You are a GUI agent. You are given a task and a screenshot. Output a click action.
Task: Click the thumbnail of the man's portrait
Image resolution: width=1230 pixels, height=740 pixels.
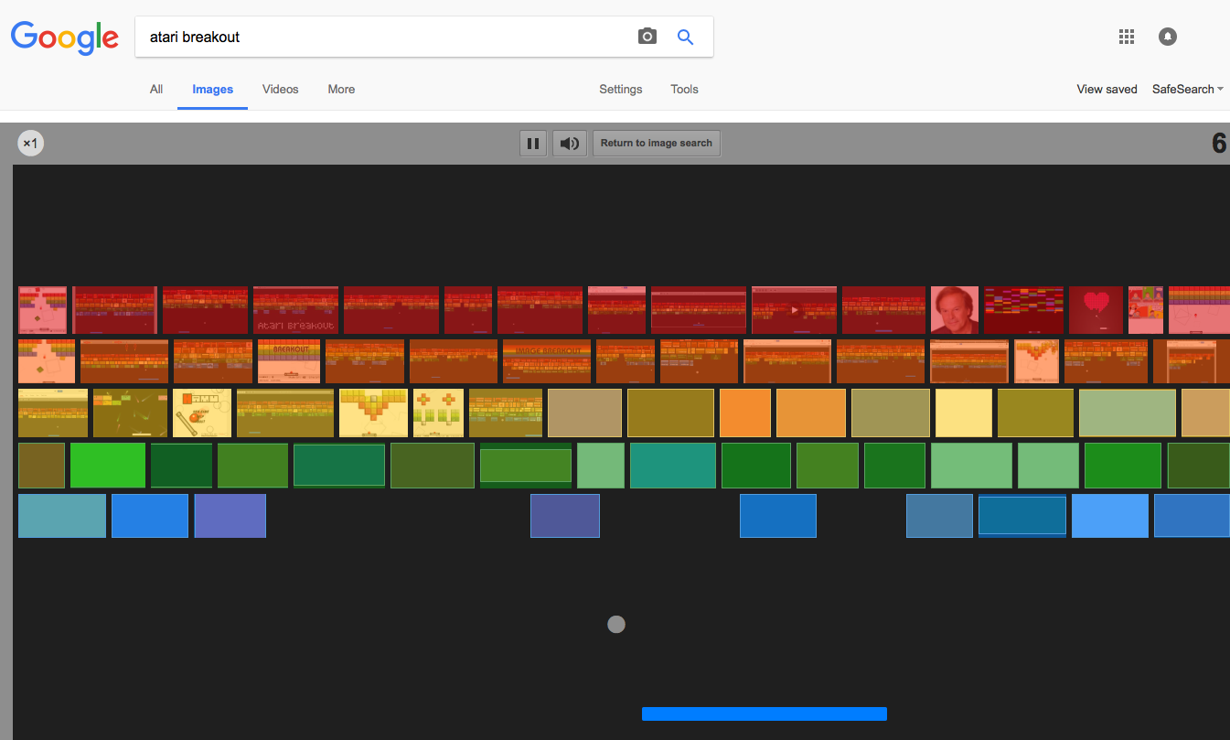click(955, 310)
